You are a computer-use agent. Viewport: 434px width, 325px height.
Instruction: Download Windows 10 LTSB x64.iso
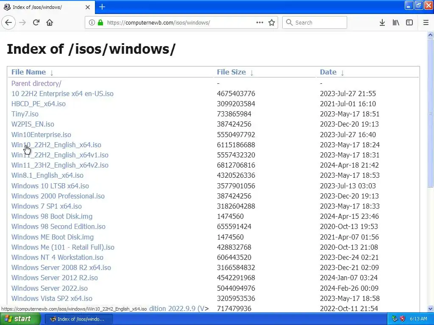click(x=50, y=186)
